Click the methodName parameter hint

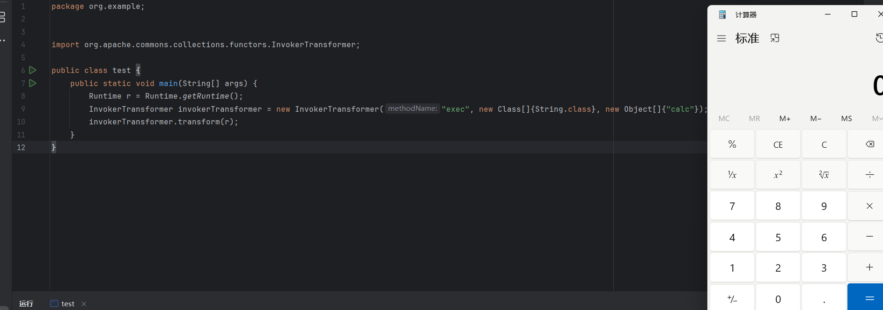(412, 108)
